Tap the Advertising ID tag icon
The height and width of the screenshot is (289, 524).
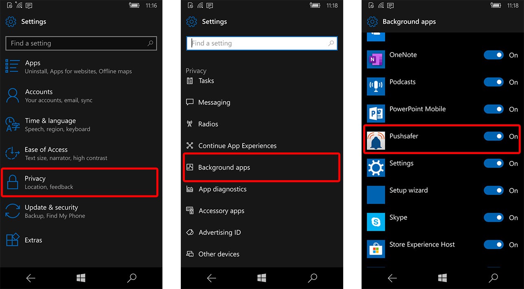tap(190, 232)
